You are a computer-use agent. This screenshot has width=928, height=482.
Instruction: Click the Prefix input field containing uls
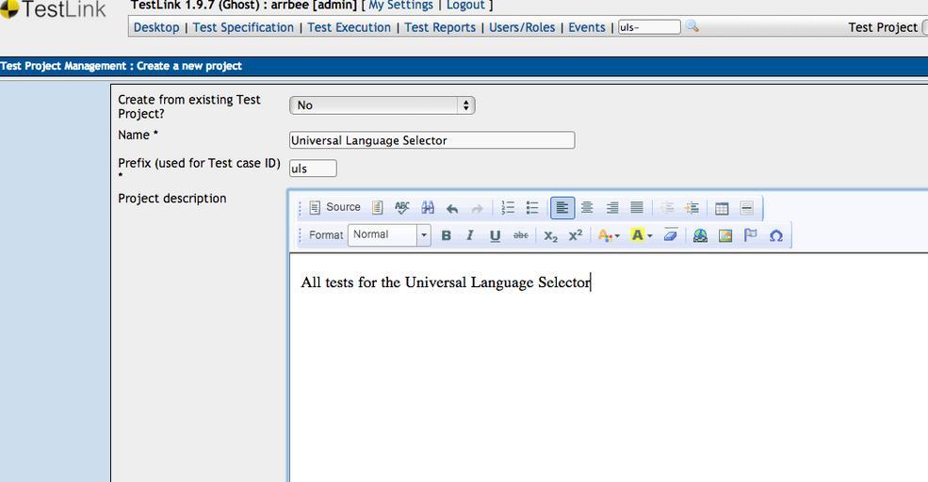point(313,169)
